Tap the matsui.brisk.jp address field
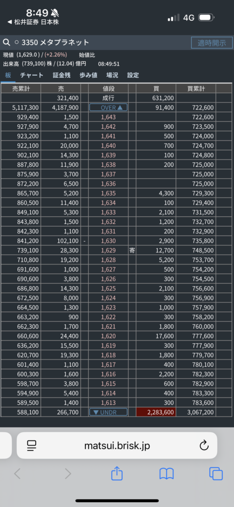 tap(117, 446)
